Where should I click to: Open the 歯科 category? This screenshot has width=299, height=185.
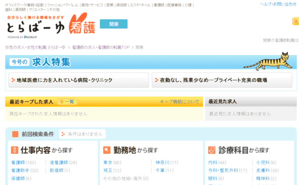pyautogui.click(x=9, y=9)
